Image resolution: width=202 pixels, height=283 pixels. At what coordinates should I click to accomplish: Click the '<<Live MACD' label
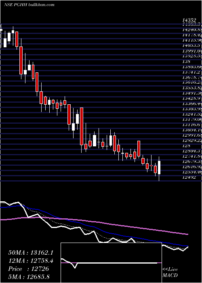click(x=170, y=272)
